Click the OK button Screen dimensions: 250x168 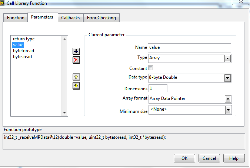coord(184,158)
